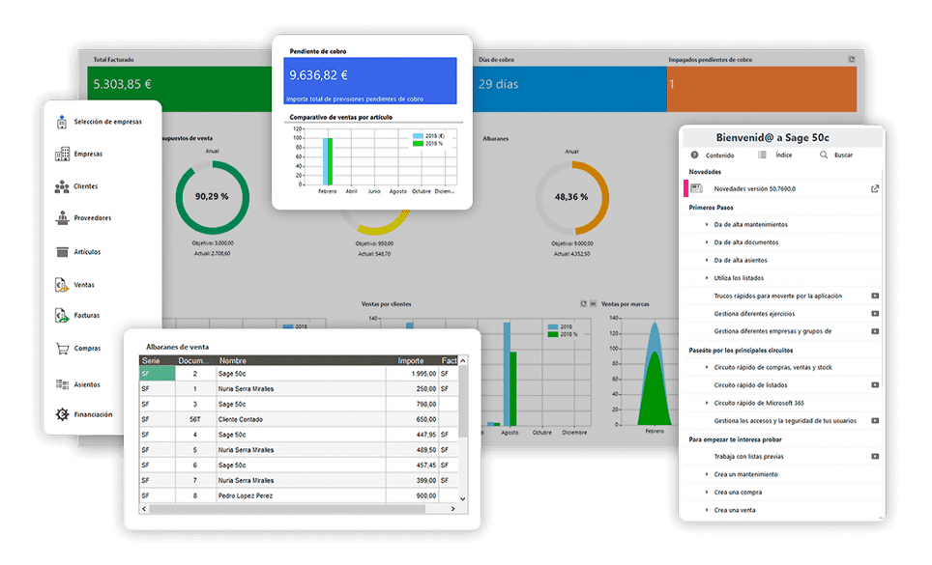Refresh the Impagados pendientes de cobro panel
932x565 pixels.
[x=851, y=59]
